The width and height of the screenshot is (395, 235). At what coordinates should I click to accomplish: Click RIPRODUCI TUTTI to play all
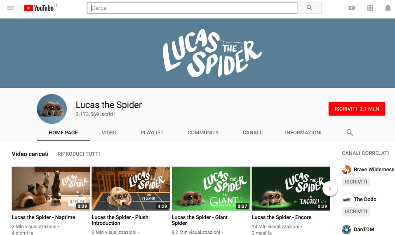pyautogui.click(x=79, y=154)
